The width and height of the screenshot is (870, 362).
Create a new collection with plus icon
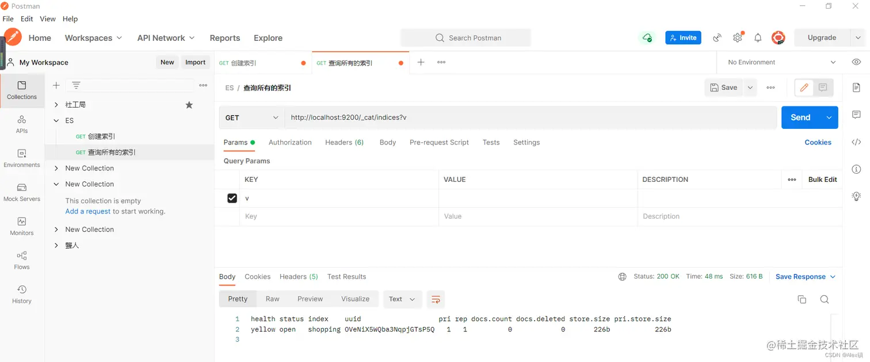tap(56, 85)
